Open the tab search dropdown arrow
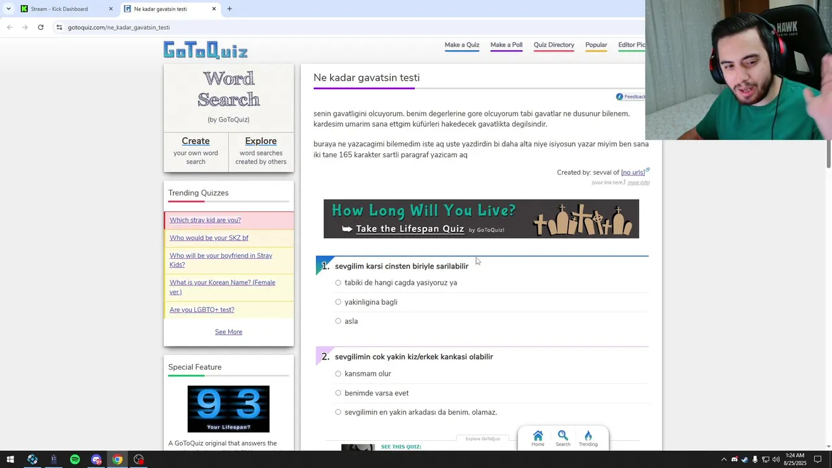The image size is (832, 468). tap(8, 9)
